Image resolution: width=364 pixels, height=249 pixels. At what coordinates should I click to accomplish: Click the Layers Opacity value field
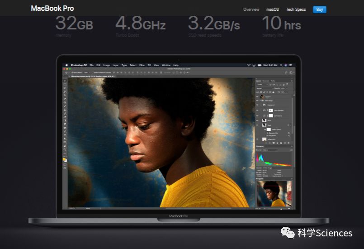coord(283,88)
